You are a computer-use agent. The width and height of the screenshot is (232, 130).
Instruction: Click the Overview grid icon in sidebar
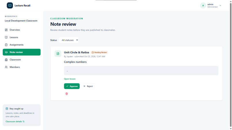(x=6, y=30)
